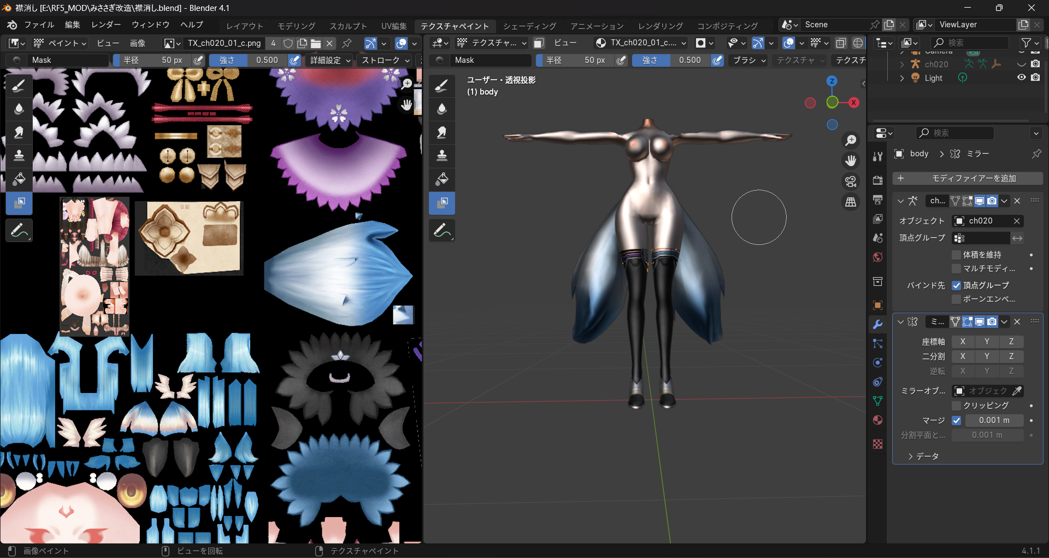This screenshot has height=558, width=1049.
Task: Adjust the image editor 半径 slider
Action: [x=153, y=60]
